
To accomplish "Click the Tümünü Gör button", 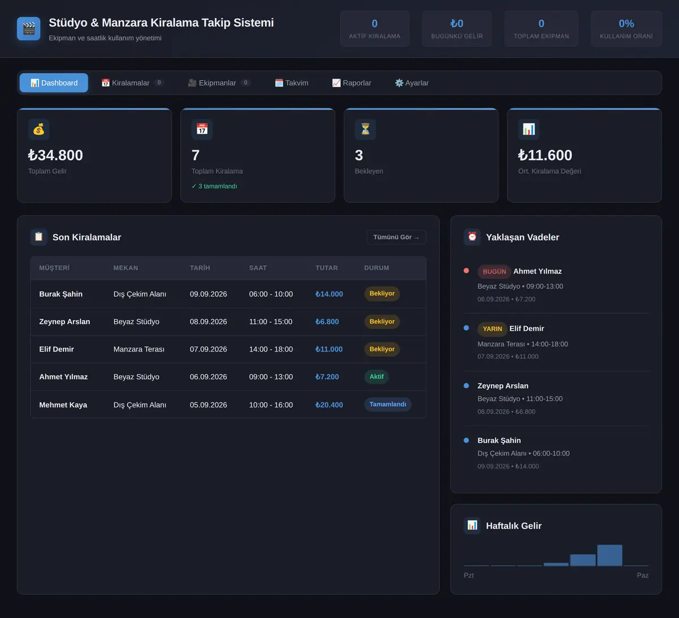I will pos(396,237).
